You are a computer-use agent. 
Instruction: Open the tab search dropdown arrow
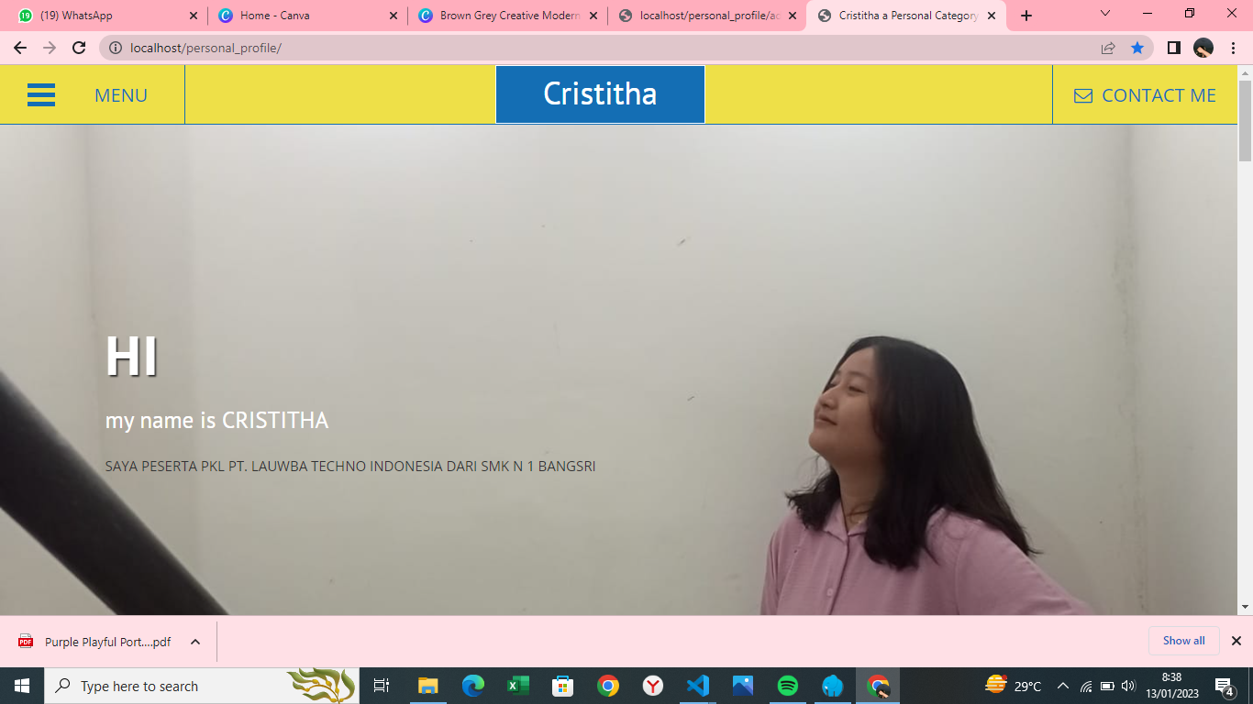(x=1105, y=14)
